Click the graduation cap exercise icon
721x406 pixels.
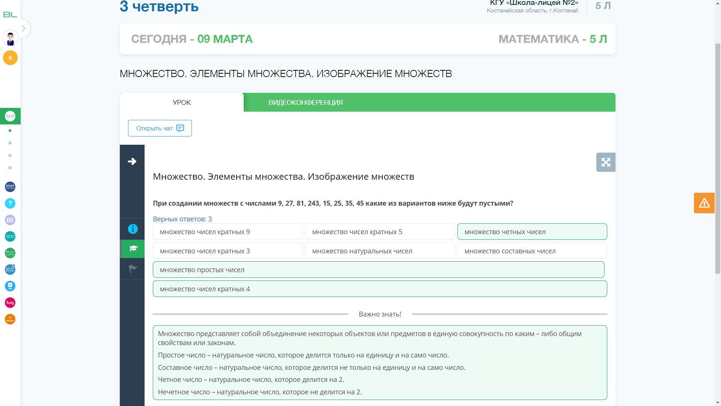click(x=133, y=249)
